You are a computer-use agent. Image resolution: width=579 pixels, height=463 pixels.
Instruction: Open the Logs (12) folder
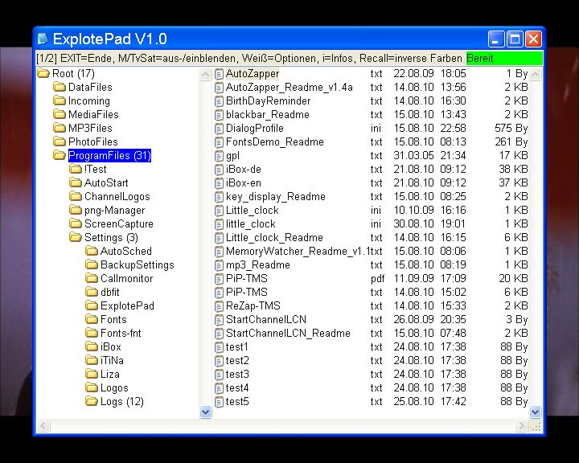click(121, 402)
